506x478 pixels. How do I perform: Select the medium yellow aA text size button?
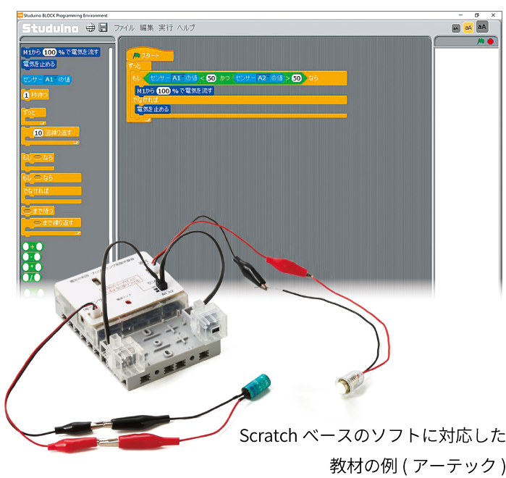coord(468,28)
